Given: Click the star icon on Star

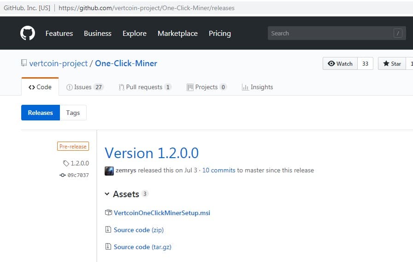Looking at the screenshot, I should pos(386,63).
